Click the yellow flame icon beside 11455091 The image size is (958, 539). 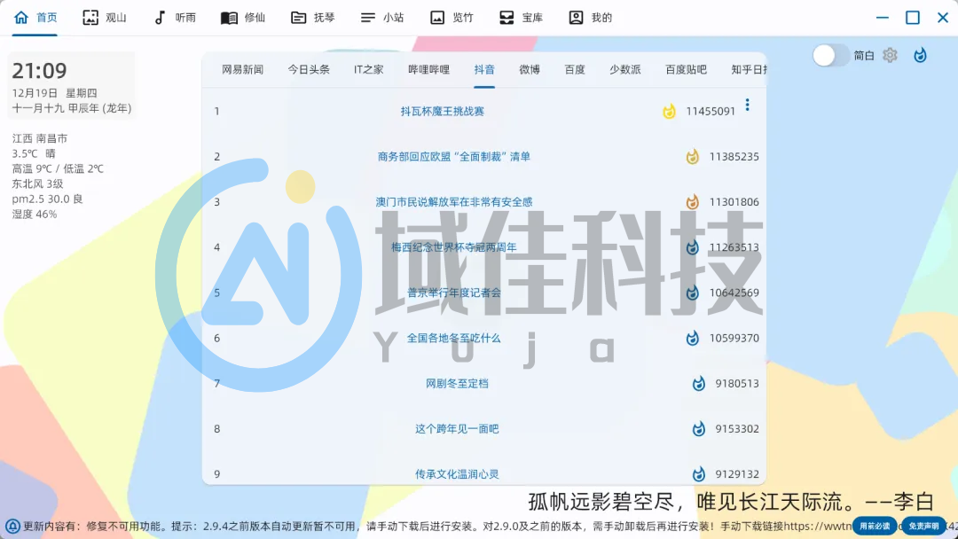click(669, 111)
